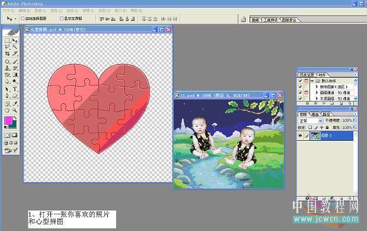367x231 pixels.
Task: Reset to default black and white colors
Action: (x=5, y=127)
